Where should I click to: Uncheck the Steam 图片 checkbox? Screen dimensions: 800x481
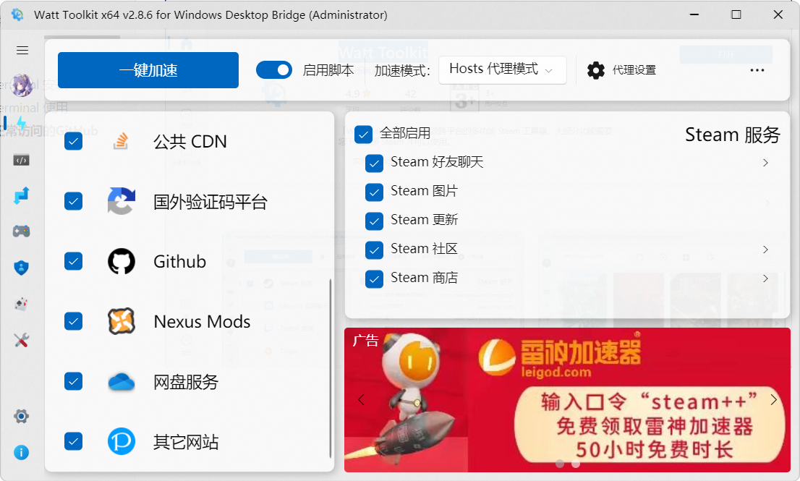click(x=375, y=192)
